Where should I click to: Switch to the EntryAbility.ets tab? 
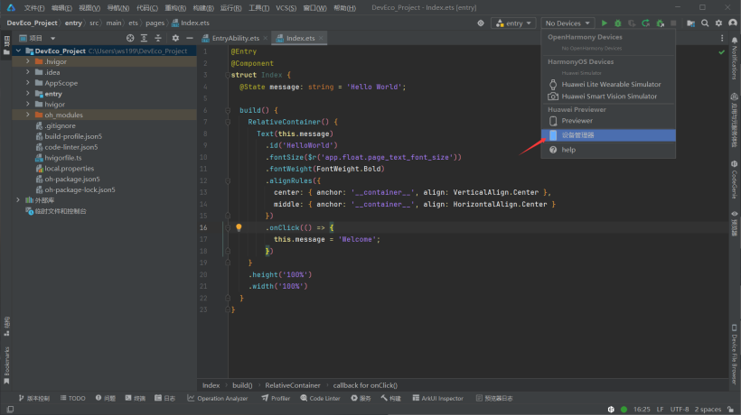pos(235,38)
